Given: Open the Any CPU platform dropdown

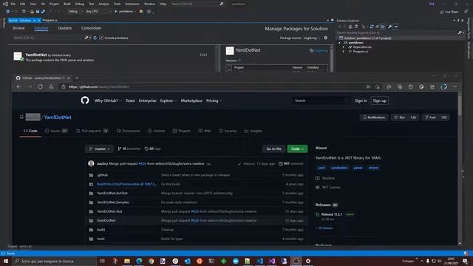Looking at the screenshot, I should [98, 12].
